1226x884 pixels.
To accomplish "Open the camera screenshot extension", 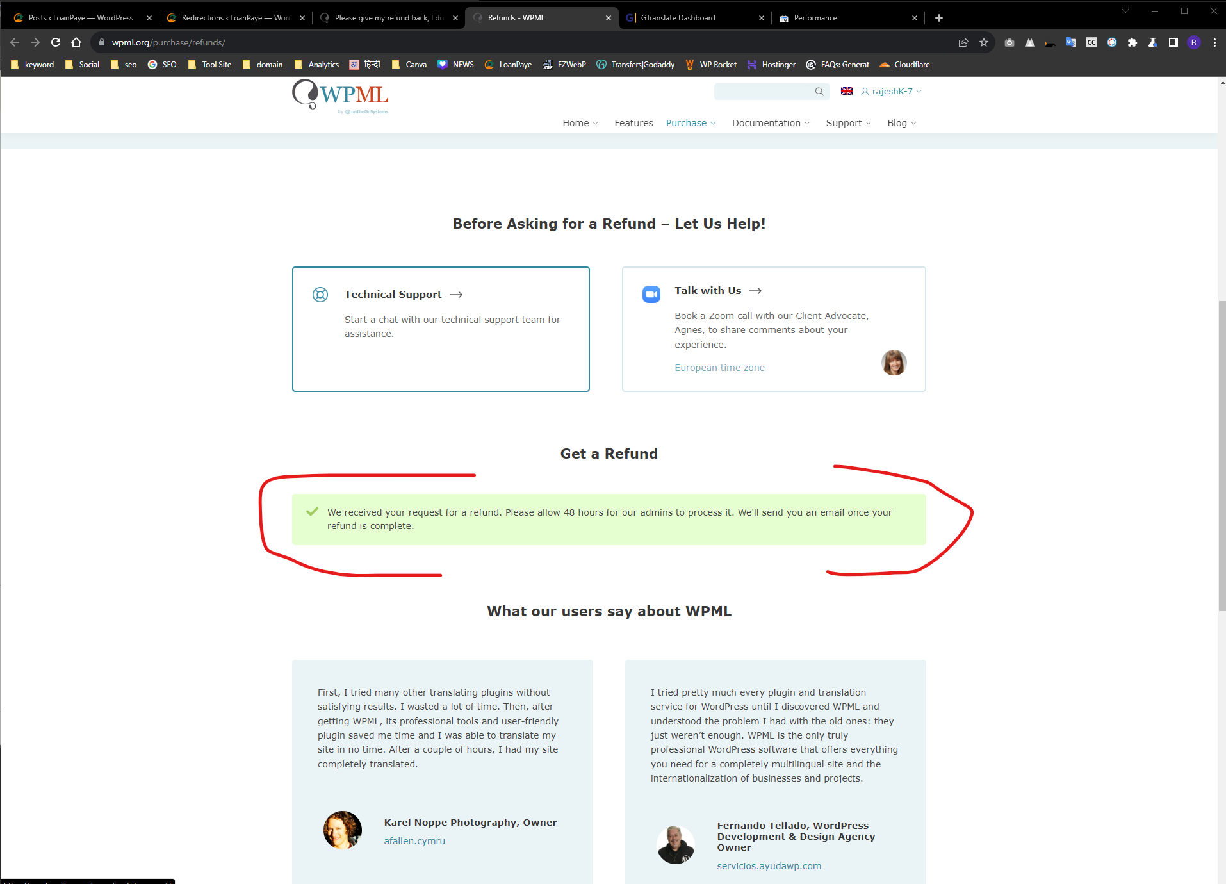I will [x=1009, y=42].
